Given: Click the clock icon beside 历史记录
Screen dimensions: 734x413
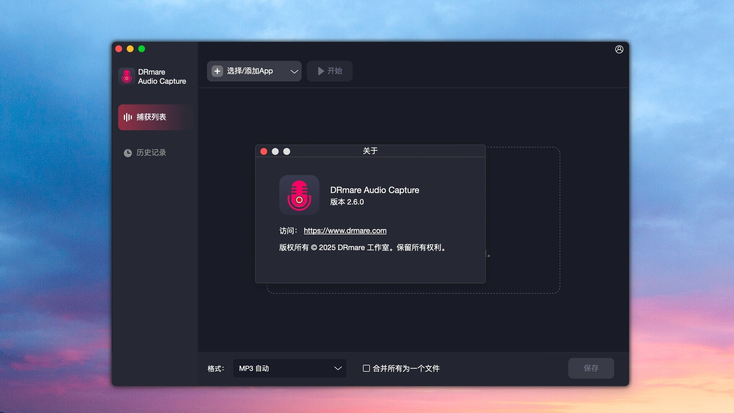Looking at the screenshot, I should coord(128,153).
